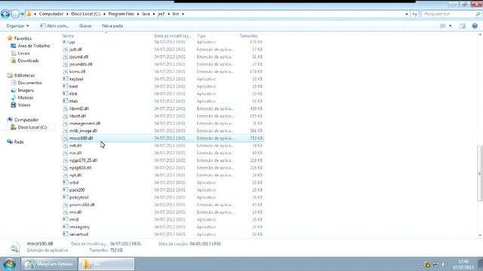Select the prism-d3d.dll file name
The height and width of the screenshot is (271, 483).
coord(82,205)
